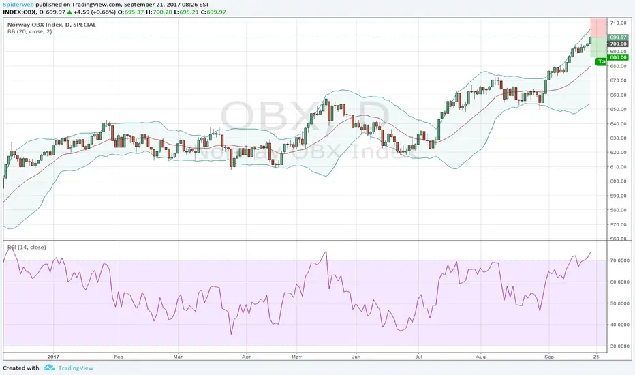
Task: Click the 670.00 price axis label
Action: coord(619,80)
